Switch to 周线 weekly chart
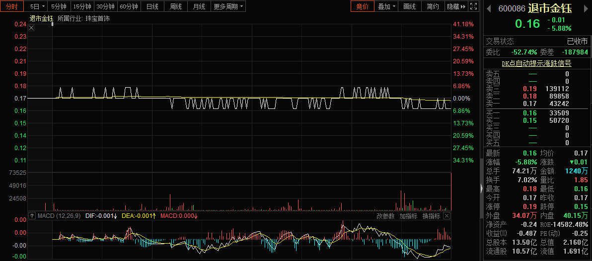This screenshot has height=261, width=592. [175, 6]
